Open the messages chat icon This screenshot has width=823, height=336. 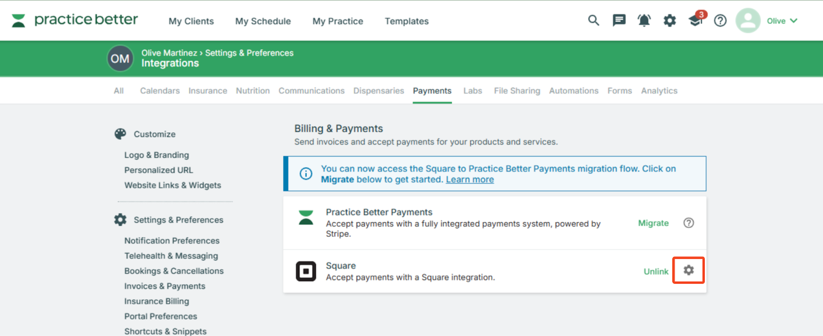click(x=619, y=21)
